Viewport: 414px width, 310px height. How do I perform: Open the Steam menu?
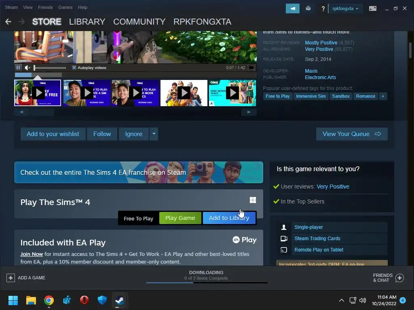pos(11,7)
